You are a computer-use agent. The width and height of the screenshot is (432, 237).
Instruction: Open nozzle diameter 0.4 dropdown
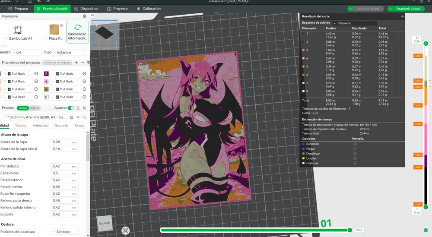tap(26, 52)
